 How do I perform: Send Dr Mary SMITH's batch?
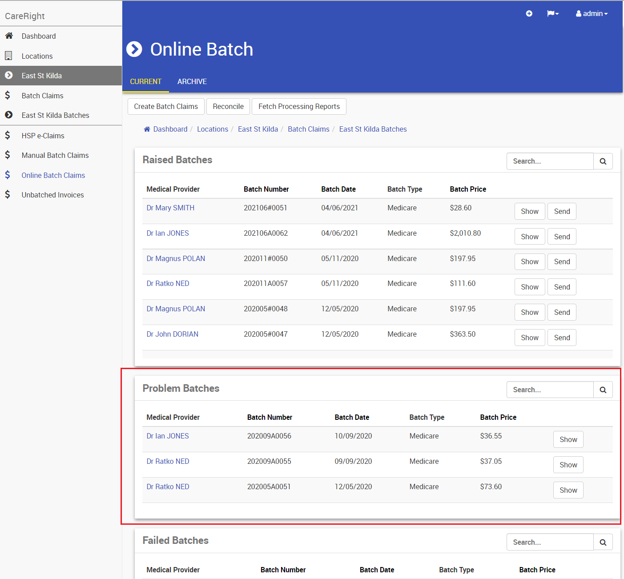point(562,212)
